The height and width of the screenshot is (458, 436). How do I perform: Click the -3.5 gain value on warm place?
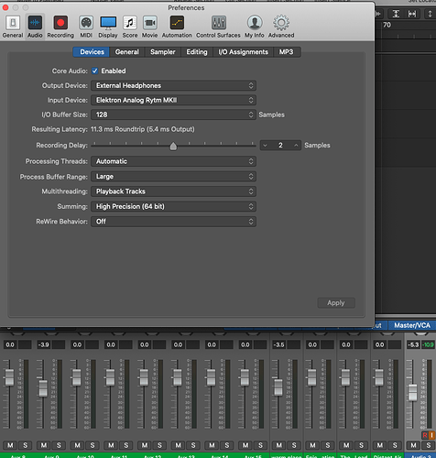click(x=278, y=344)
